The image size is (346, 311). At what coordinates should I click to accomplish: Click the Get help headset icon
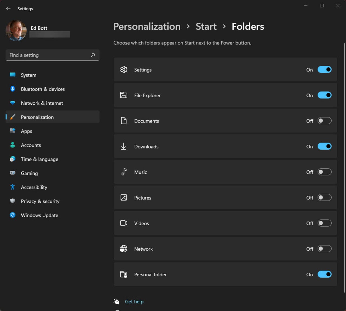tap(117, 302)
